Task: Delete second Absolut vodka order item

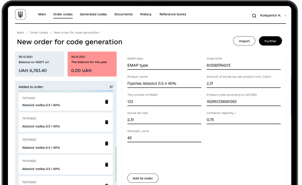Action: pos(106,122)
